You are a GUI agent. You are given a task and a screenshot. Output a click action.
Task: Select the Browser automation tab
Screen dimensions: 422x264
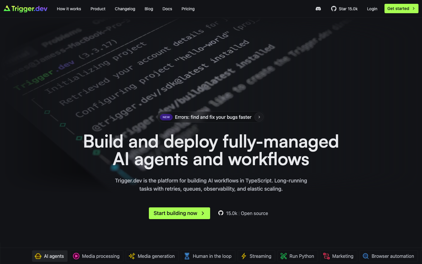click(389, 256)
